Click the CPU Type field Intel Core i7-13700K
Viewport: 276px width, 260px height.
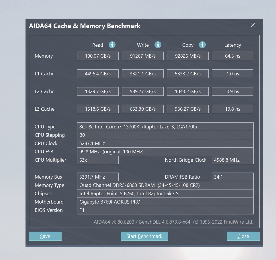[165, 127]
